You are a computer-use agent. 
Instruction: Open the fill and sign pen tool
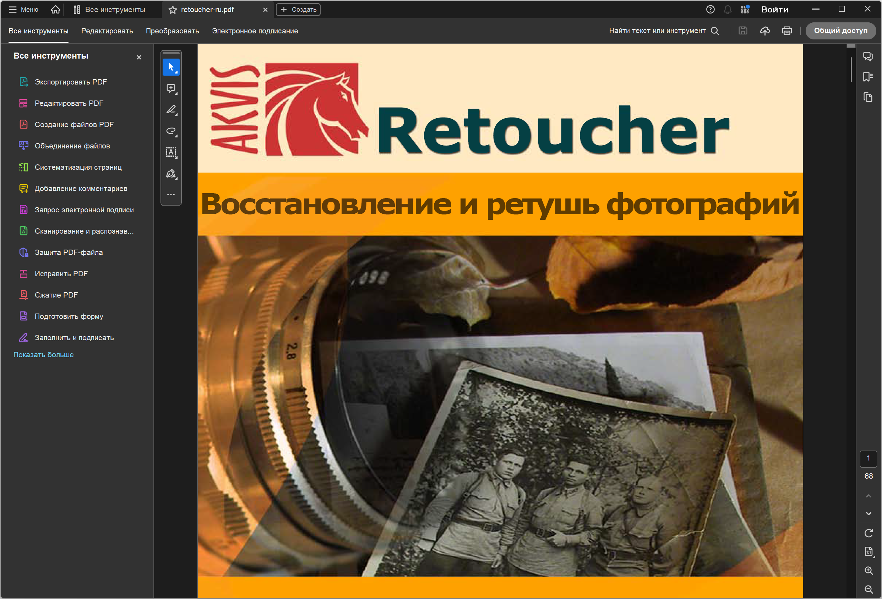(x=171, y=174)
